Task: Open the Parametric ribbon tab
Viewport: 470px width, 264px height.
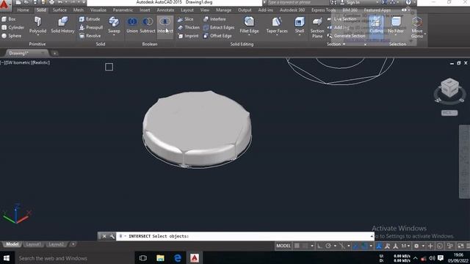Action: [123, 10]
